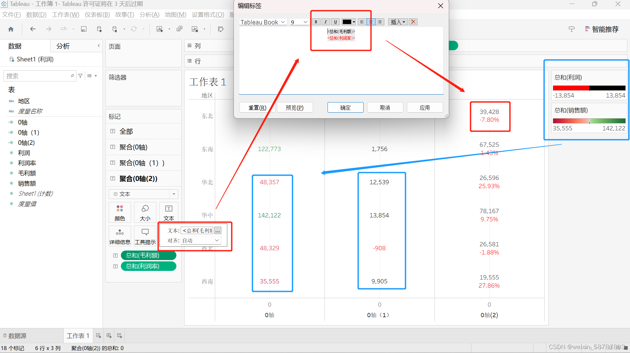
Task: Set left text alignment in label editor
Action: point(362,22)
